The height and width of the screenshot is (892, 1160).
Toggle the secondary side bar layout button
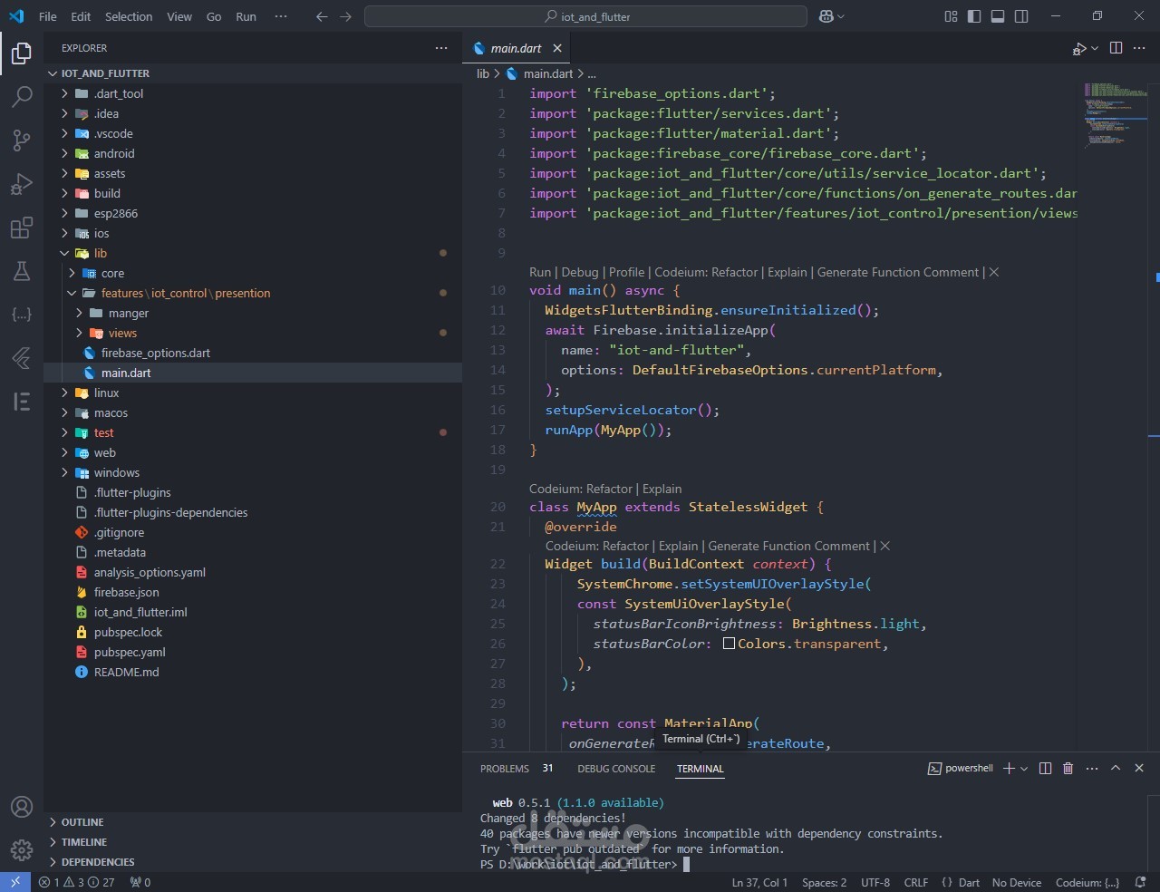[x=1021, y=16]
